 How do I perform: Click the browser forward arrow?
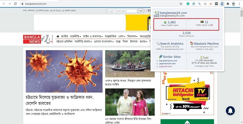coord(10,4)
